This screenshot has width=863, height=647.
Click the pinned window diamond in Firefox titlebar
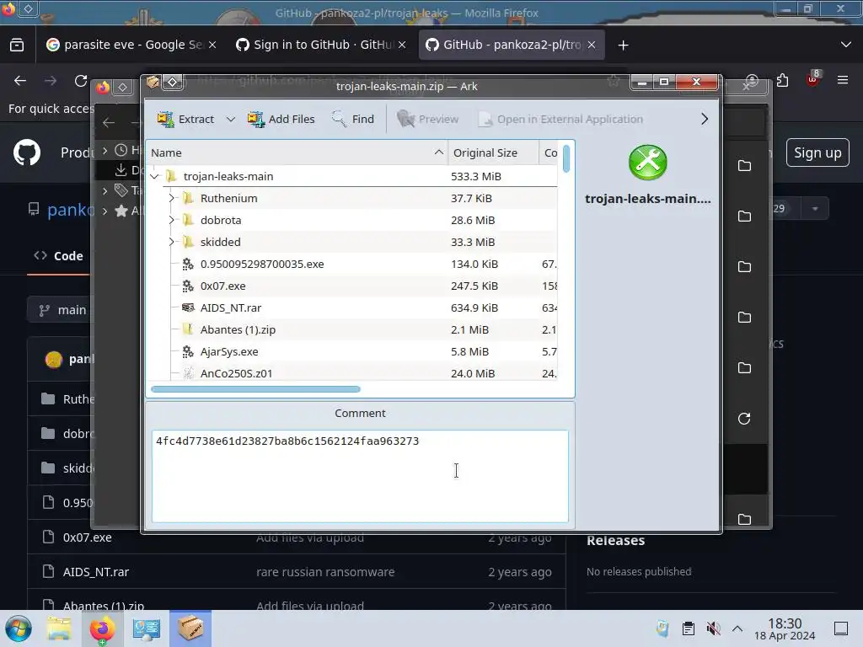coord(28,8)
